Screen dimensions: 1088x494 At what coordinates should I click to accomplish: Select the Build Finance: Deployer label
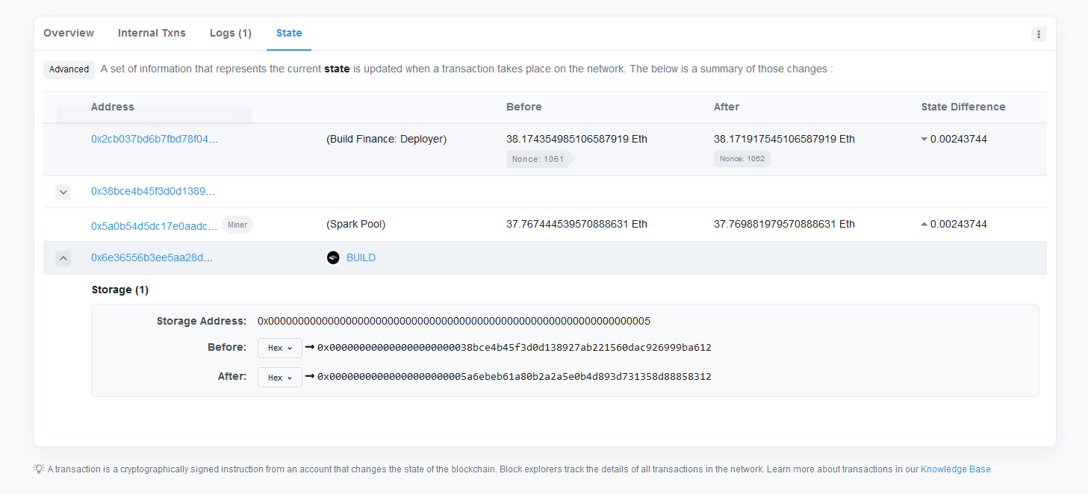click(x=387, y=139)
